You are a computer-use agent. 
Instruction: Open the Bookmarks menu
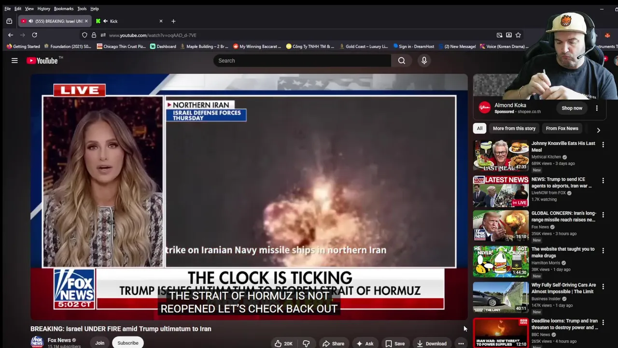64,9
